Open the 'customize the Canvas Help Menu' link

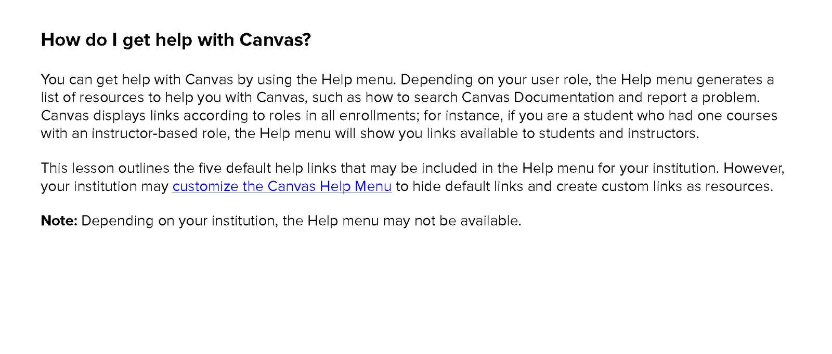click(282, 186)
